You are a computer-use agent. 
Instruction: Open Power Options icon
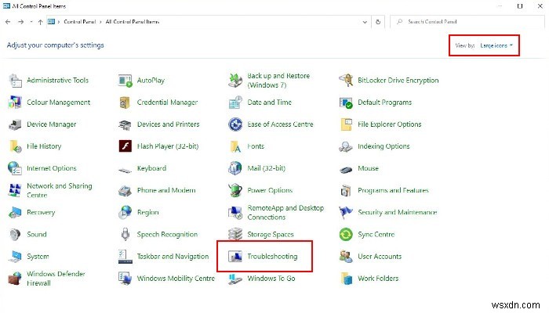pos(235,190)
